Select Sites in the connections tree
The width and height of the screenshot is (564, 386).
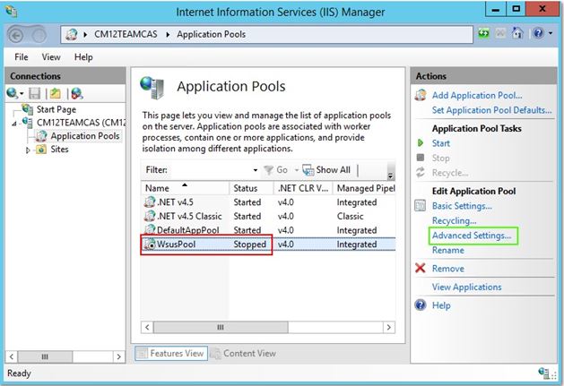(59, 150)
